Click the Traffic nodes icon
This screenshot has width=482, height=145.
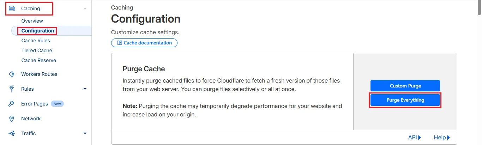click(x=12, y=133)
